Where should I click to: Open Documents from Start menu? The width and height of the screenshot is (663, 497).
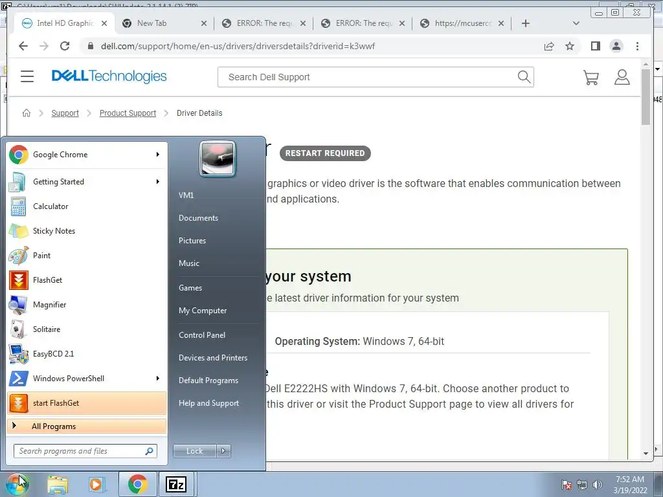click(x=198, y=218)
